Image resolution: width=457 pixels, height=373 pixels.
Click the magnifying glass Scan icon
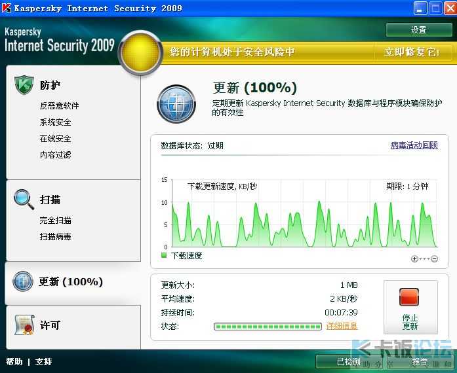24,200
